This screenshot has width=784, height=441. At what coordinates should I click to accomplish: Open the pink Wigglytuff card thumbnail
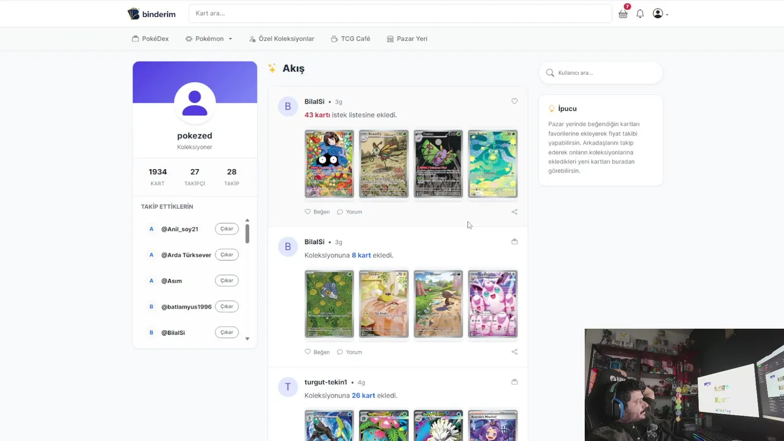[x=492, y=304]
